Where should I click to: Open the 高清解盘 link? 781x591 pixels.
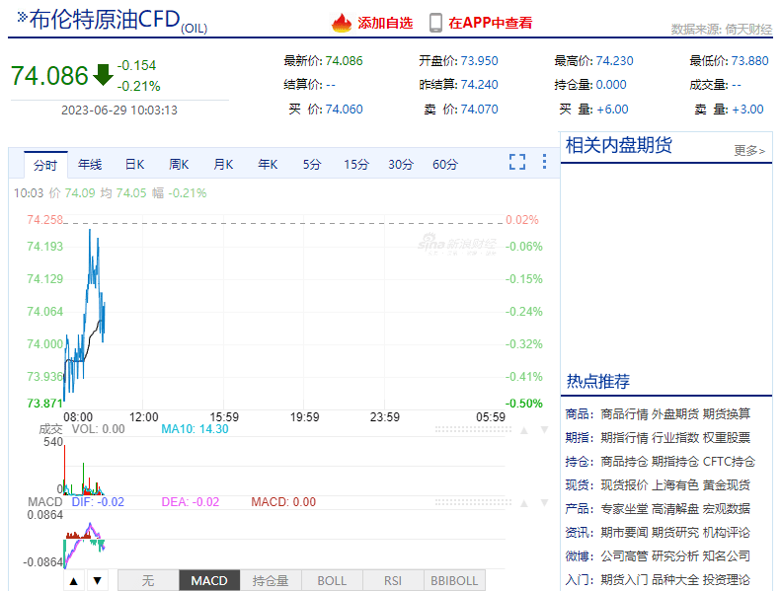[x=675, y=509]
